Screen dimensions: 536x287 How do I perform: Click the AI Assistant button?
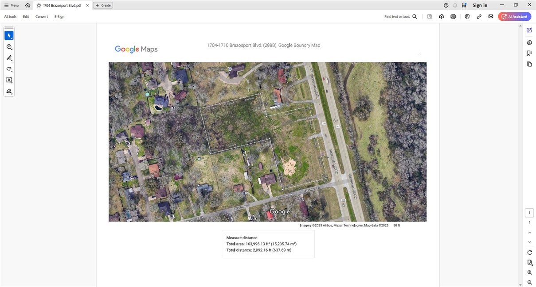pyautogui.click(x=514, y=17)
